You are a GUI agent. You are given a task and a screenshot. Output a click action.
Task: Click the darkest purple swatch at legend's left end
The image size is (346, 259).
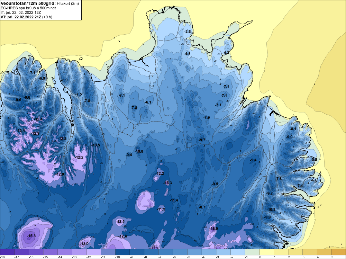click(x=7, y=252)
